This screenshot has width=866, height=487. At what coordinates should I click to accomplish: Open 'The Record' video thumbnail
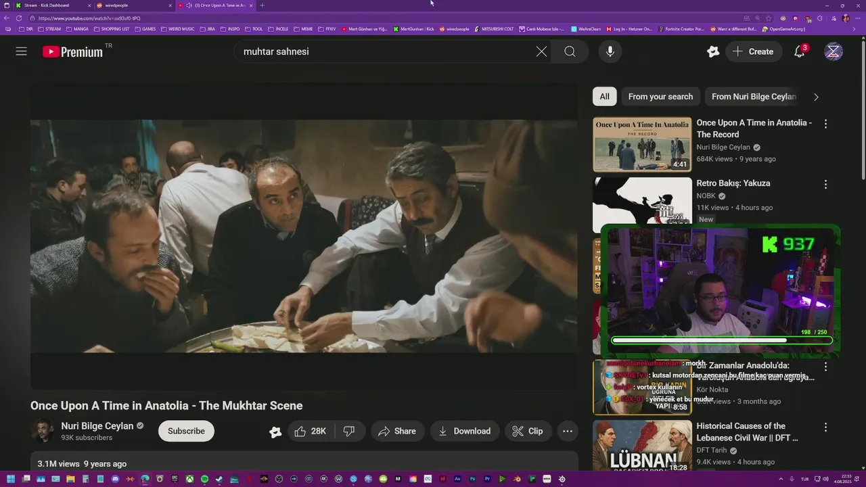642,144
